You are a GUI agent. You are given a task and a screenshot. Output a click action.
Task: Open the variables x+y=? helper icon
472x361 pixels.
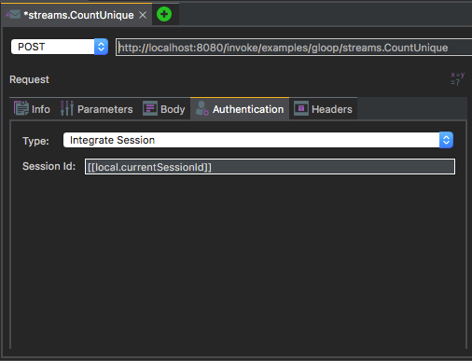pyautogui.click(x=458, y=78)
